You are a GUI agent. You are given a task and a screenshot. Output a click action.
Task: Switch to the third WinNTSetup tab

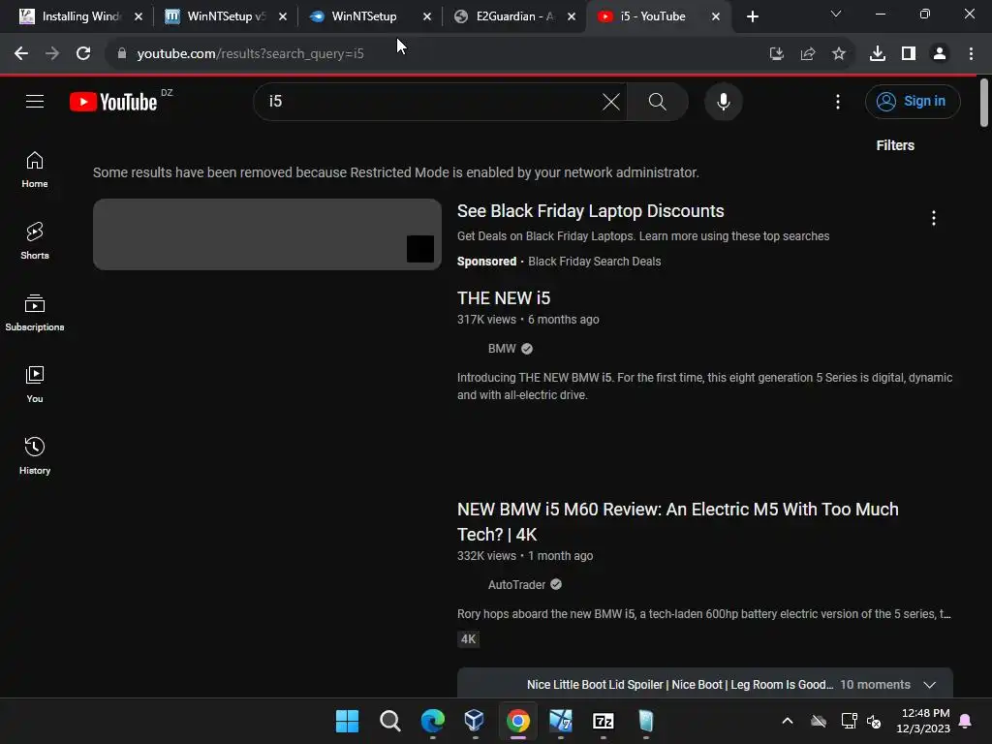point(370,16)
